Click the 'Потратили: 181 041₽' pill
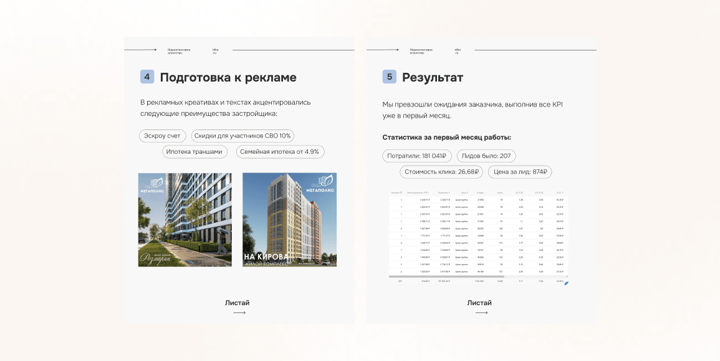Image resolution: width=720 pixels, height=361 pixels. tap(417, 156)
